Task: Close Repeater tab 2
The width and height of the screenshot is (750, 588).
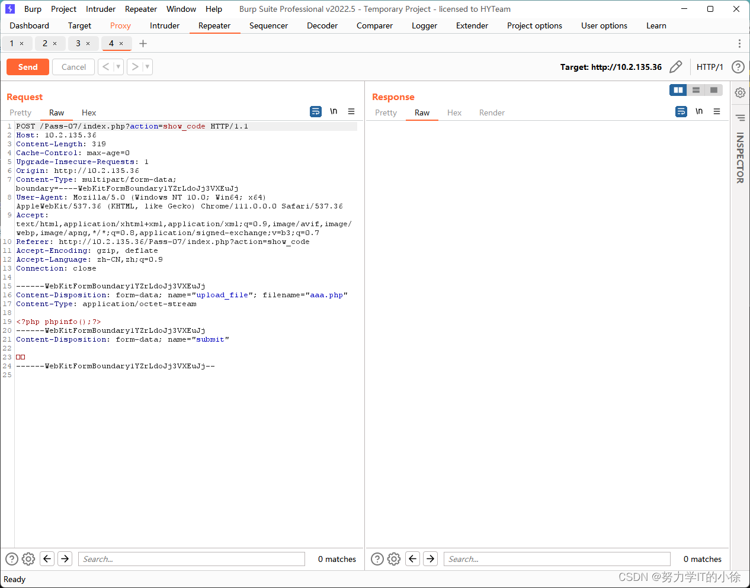Action: [55, 43]
